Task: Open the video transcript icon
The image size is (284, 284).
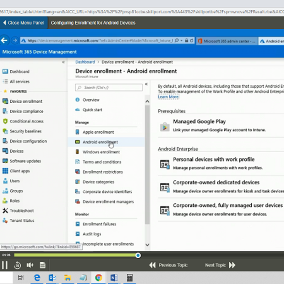Action: tap(43, 265)
